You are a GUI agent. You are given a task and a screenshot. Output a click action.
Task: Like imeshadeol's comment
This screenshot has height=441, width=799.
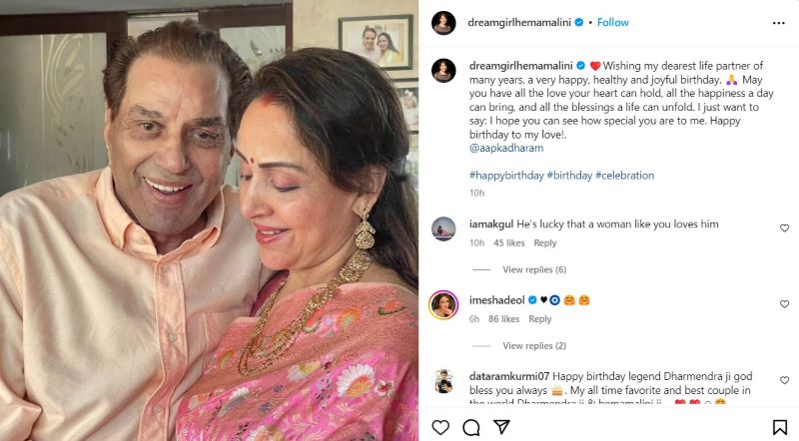[x=784, y=304]
